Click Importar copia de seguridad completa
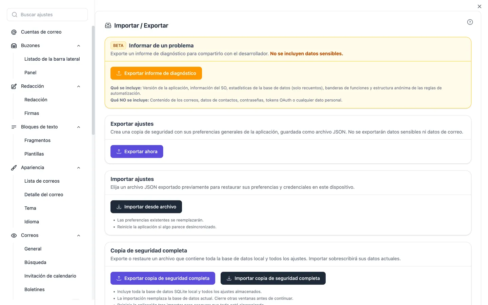488x305 pixels. click(x=273, y=278)
